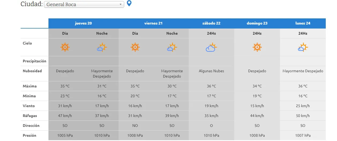This screenshot has width=337, height=141.
Task: Select the domingo 23 column header
Action: (257, 23)
